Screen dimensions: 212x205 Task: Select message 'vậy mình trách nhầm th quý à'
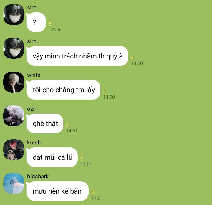pyautogui.click(x=77, y=56)
